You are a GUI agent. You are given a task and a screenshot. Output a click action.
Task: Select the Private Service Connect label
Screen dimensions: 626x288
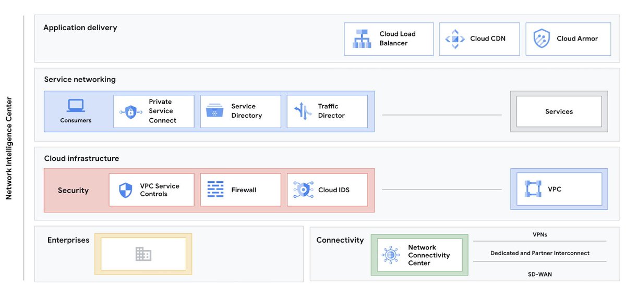coord(163,111)
